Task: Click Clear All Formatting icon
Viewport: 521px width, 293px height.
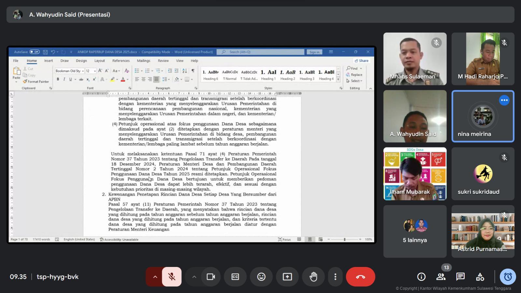Action: pos(127,71)
